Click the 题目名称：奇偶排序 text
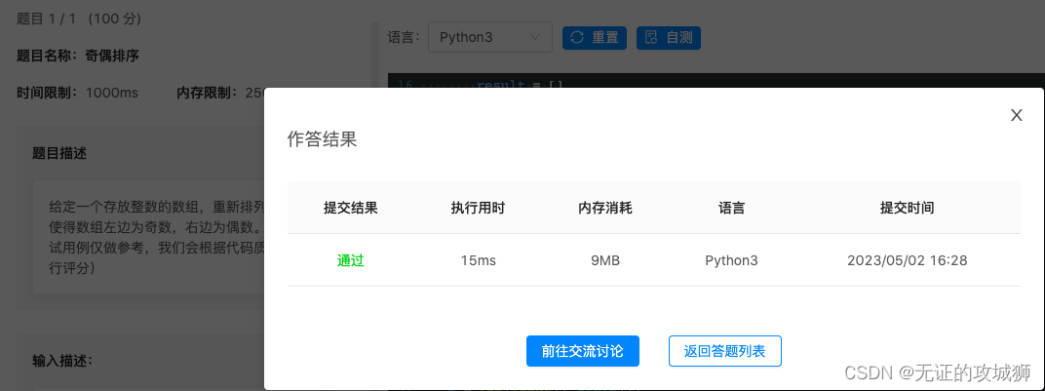This screenshot has width=1045, height=391. tap(78, 56)
